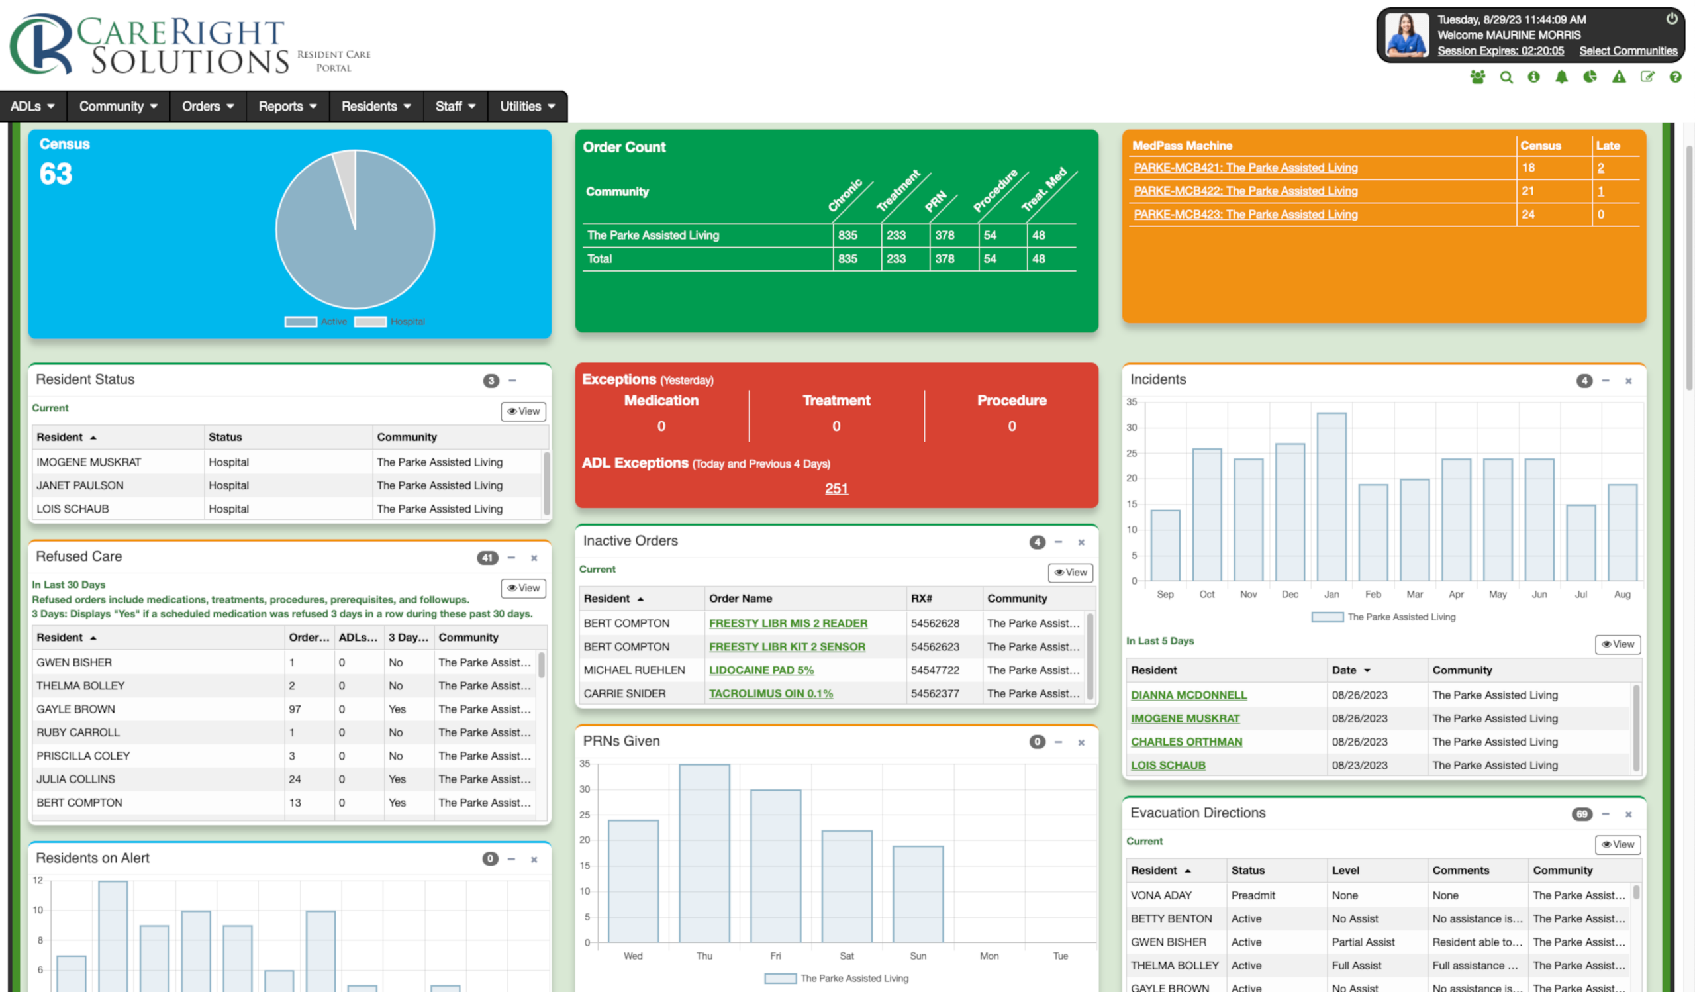This screenshot has height=992, width=1695.
Task: Collapse the Refused Care panel with minus
Action: click(511, 558)
